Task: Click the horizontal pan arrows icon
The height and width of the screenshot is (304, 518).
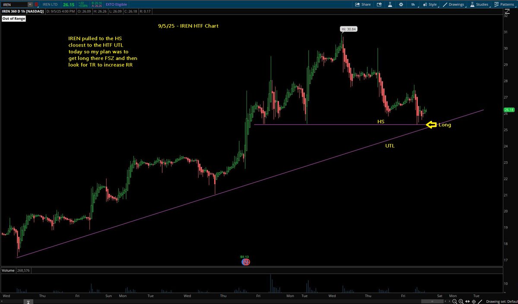Action: pyautogui.click(x=467, y=301)
